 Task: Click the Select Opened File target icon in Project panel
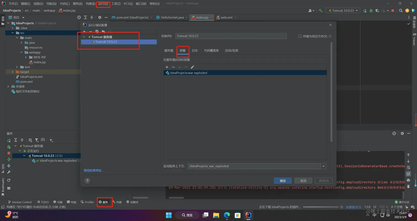pos(79,17)
